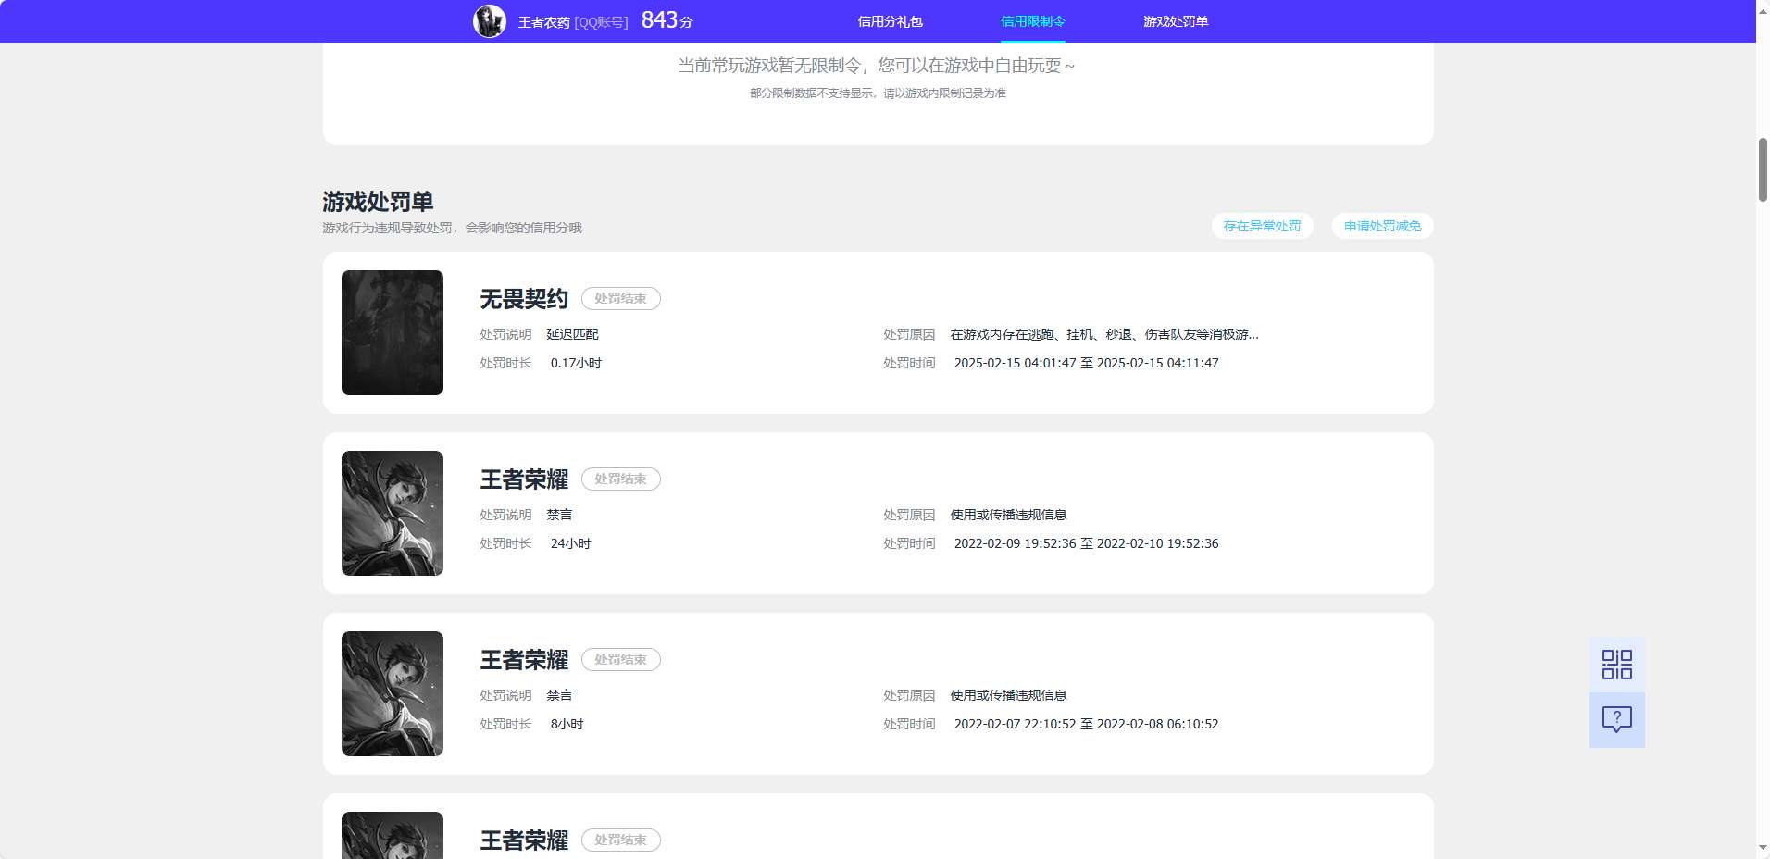Click 处罚结束 badge next to 无畏契约
Image resolution: width=1770 pixels, height=859 pixels.
pyautogui.click(x=620, y=298)
